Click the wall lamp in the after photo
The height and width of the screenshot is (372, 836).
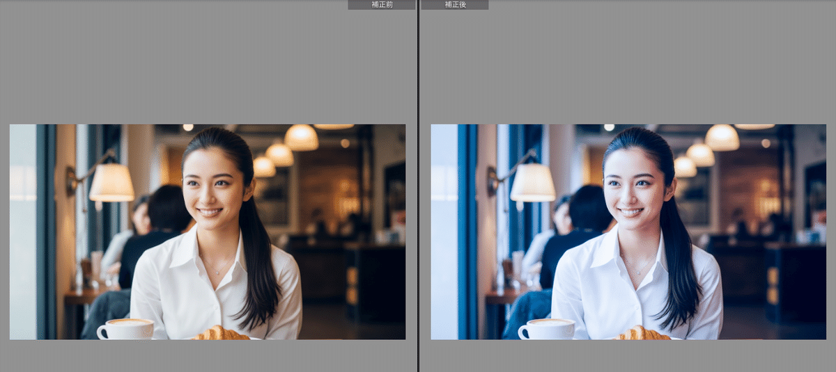click(x=532, y=182)
